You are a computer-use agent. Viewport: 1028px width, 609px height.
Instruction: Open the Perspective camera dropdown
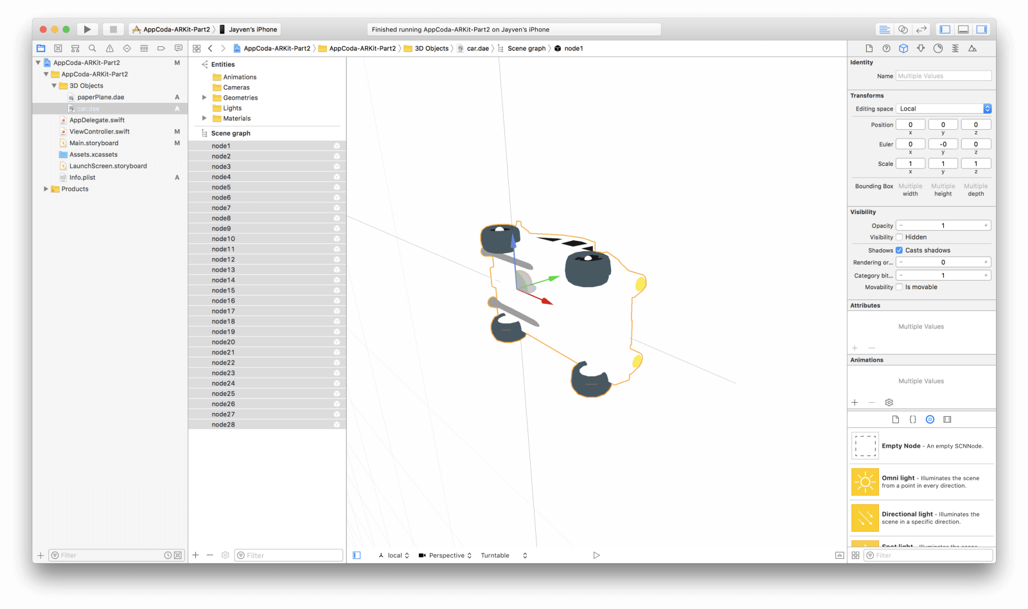[445, 556]
